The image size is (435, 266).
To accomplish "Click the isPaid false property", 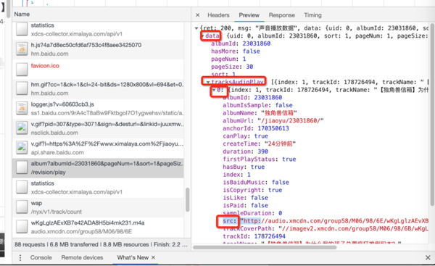I will click(245, 206).
